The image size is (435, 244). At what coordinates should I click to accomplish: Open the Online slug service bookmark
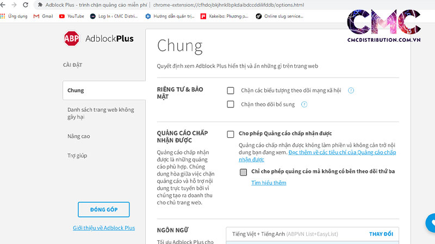[x=279, y=16]
